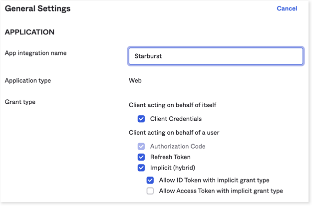This screenshot has width=312, height=207.
Task: Click the 'Web' application type value
Action: pyautogui.click(x=135, y=80)
